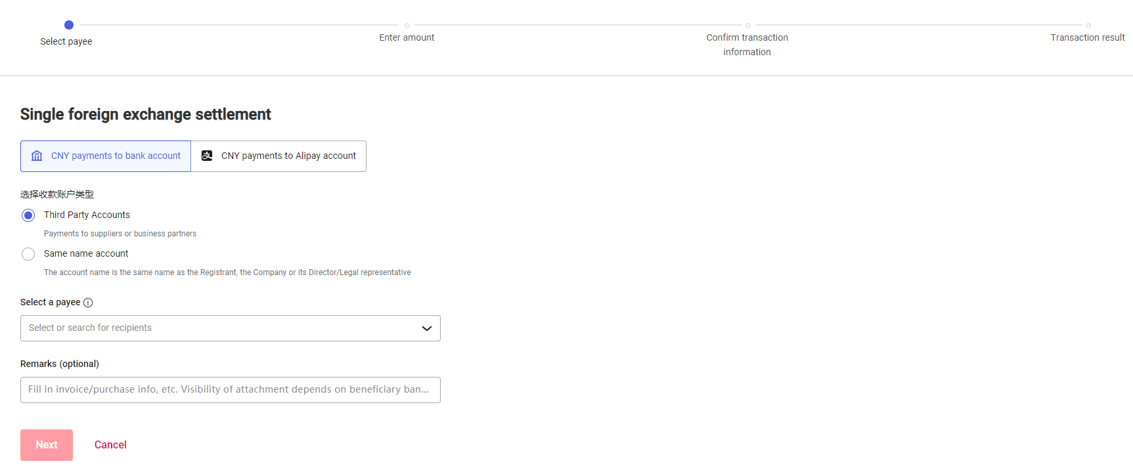Click the Enter amount step label
This screenshot has height=476, width=1133.
pyautogui.click(x=407, y=37)
